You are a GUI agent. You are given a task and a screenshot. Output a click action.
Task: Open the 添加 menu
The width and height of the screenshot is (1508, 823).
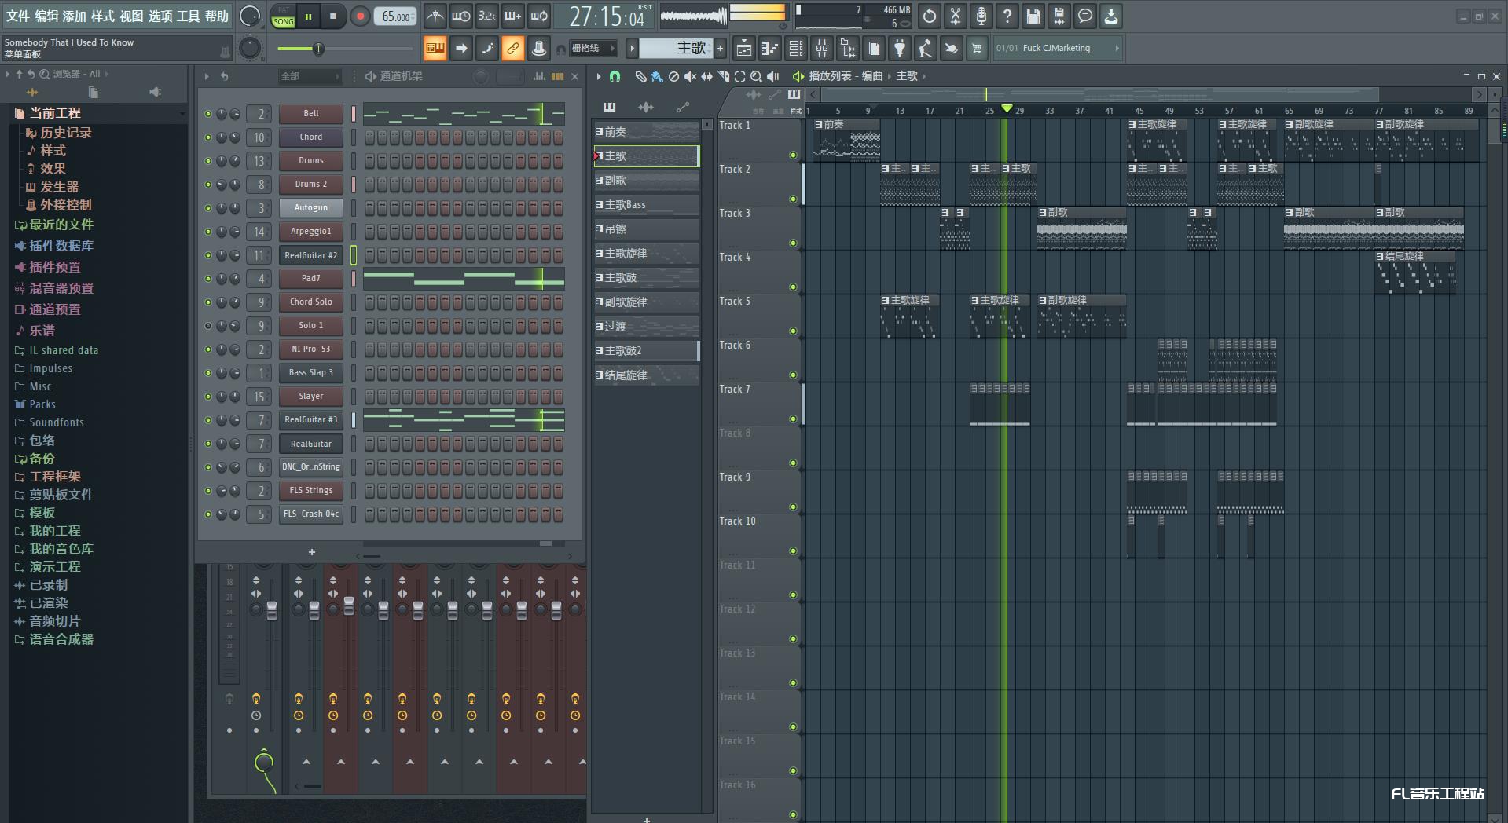pos(75,16)
